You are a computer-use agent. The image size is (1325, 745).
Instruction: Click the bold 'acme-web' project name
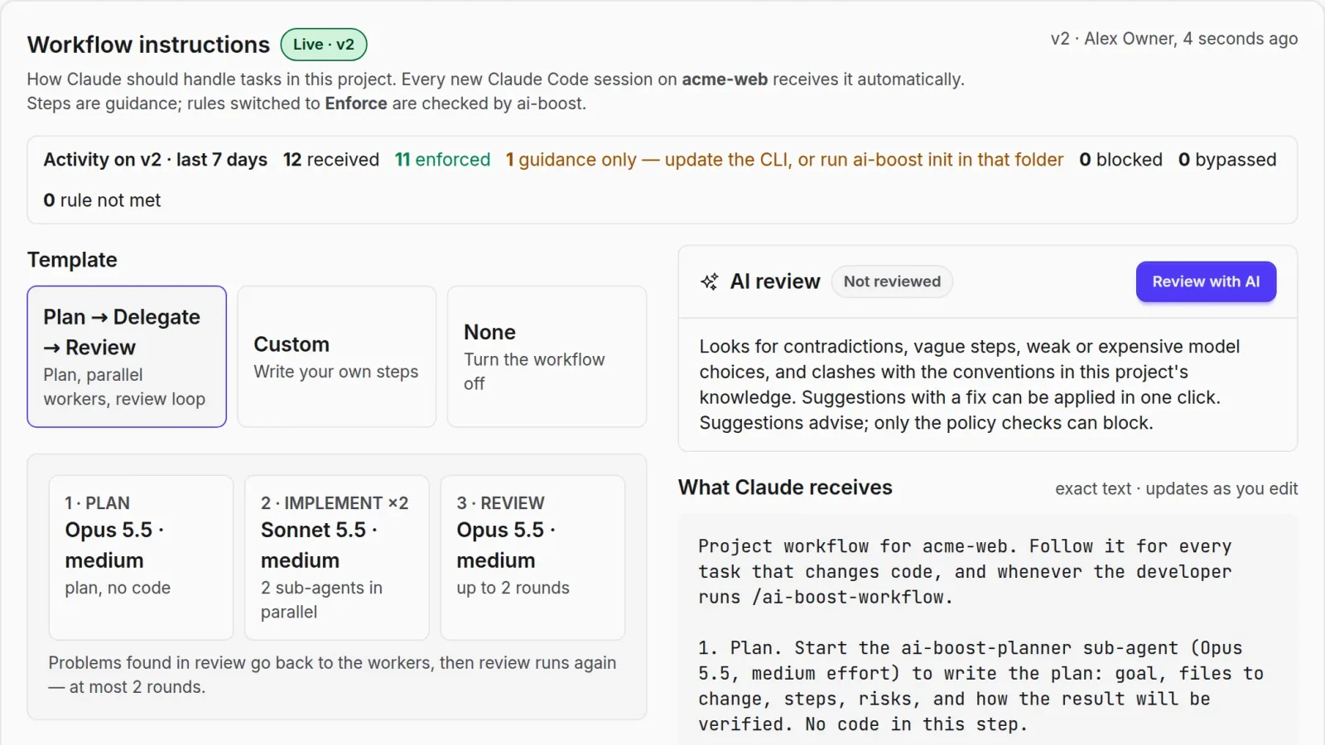point(725,79)
